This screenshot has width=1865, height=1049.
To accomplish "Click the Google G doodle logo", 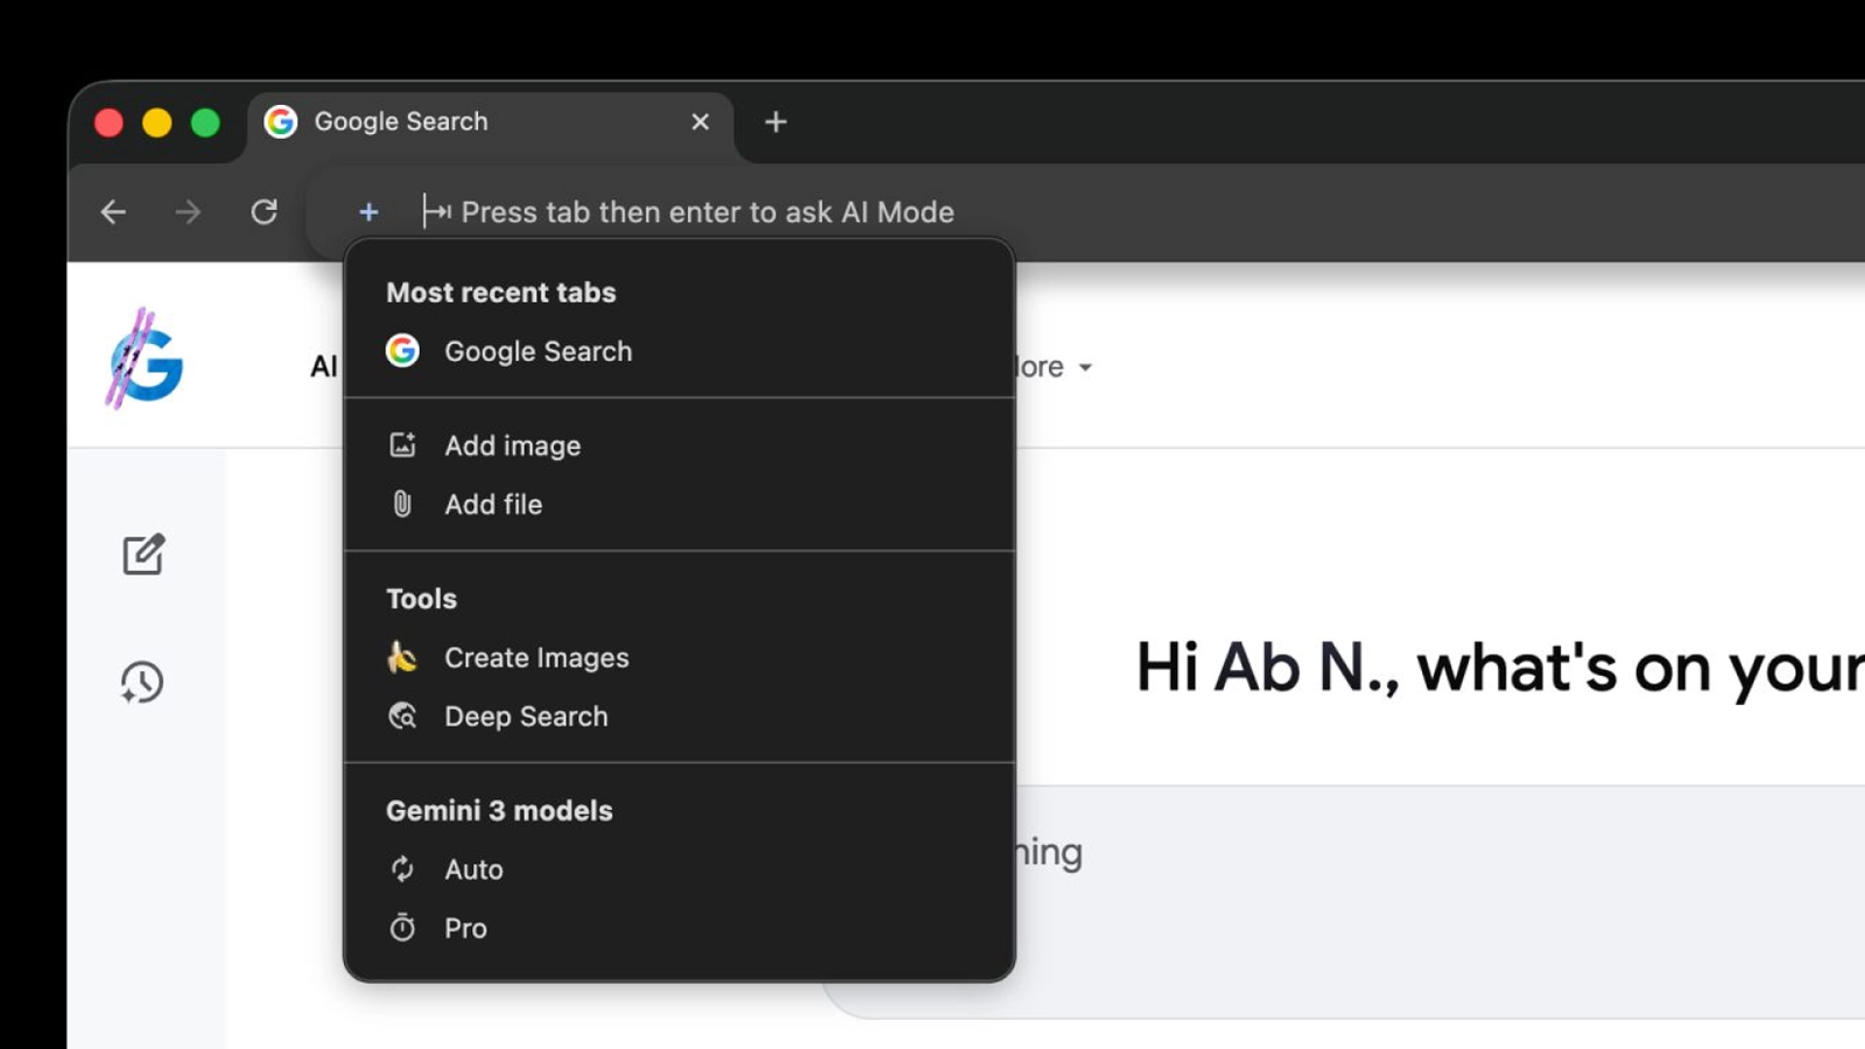I will tap(146, 360).
